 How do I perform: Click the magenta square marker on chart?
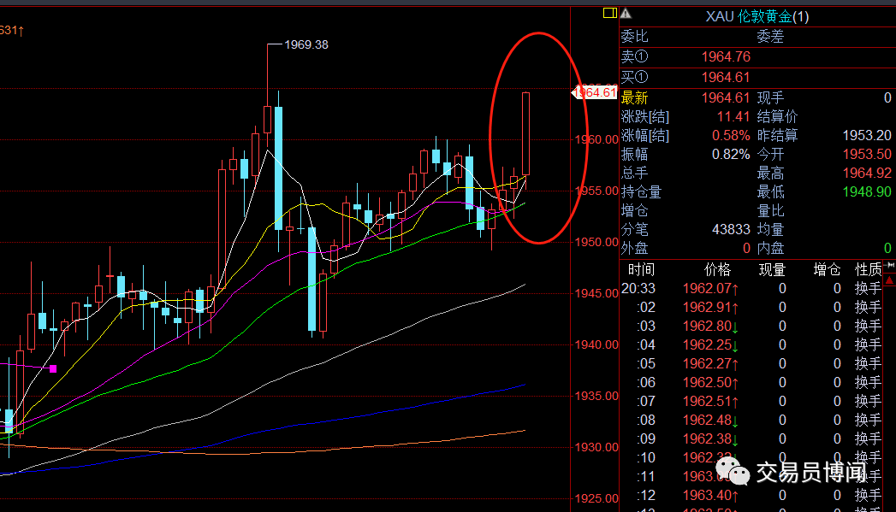[53, 368]
